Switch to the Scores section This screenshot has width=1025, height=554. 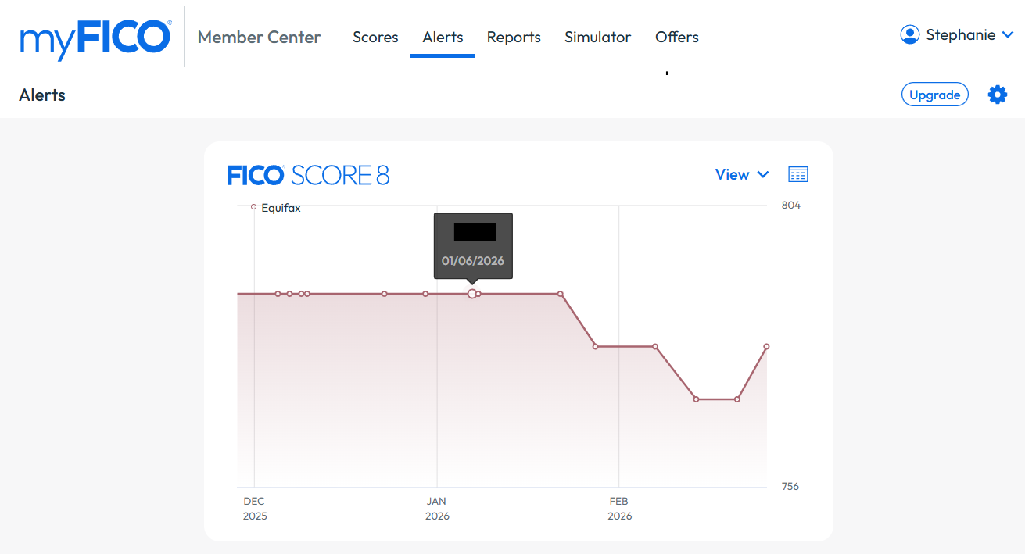click(375, 37)
